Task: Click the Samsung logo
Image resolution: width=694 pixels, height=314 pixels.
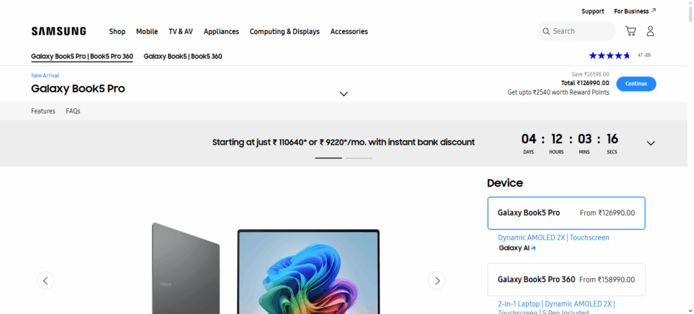Action: coord(59,31)
